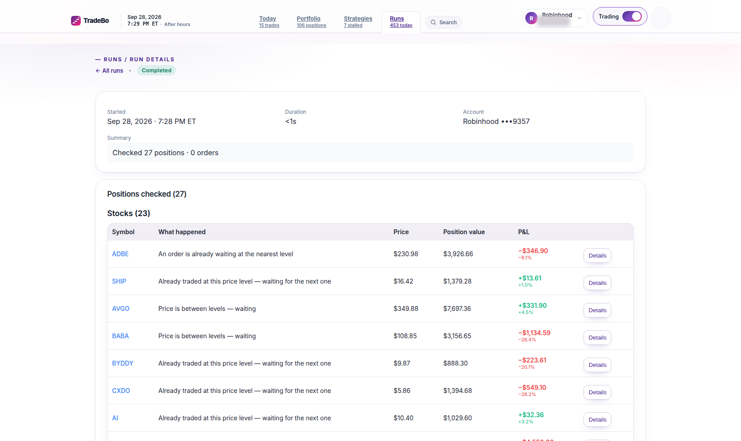This screenshot has width=741, height=441.
Task: Toggle the Trading switch
Action: pos(632,16)
